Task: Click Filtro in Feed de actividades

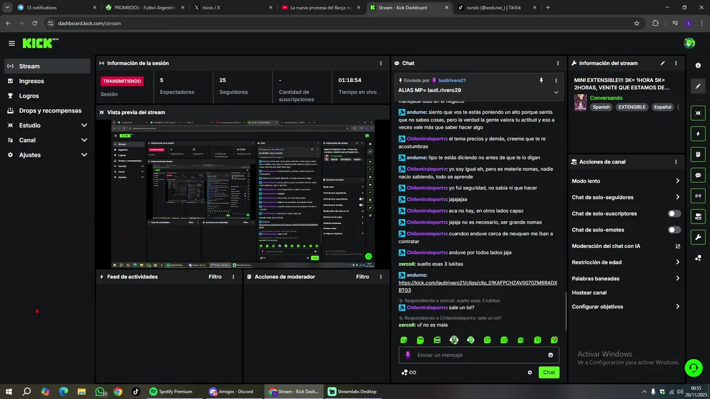Action: (215, 277)
